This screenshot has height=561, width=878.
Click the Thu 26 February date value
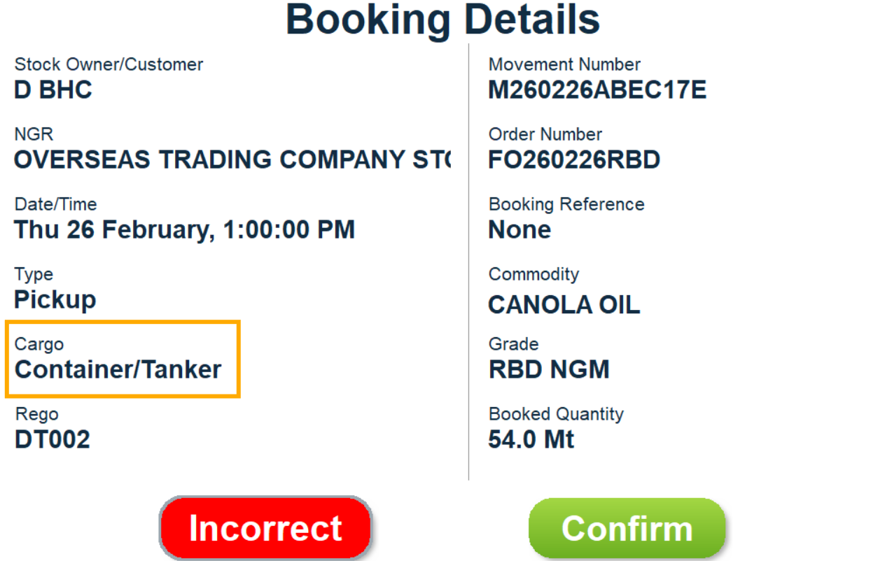184,229
